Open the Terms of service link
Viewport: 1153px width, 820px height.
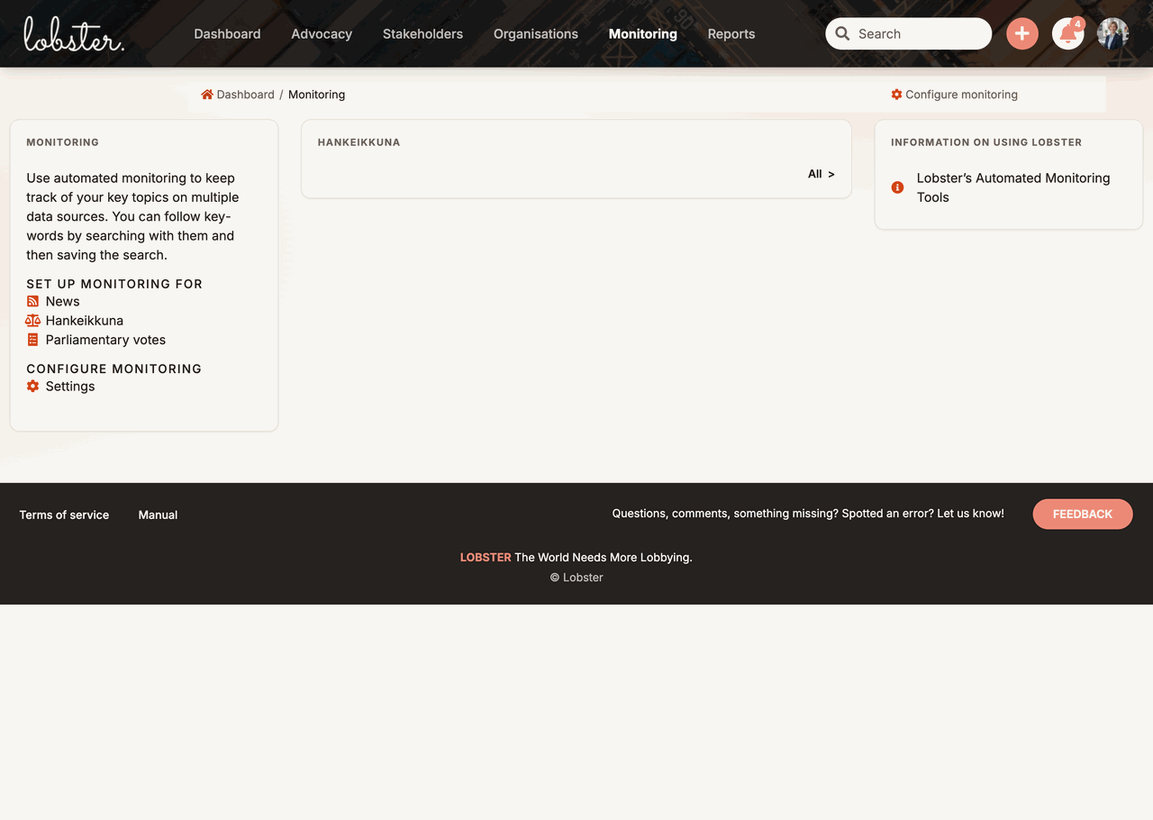64,515
